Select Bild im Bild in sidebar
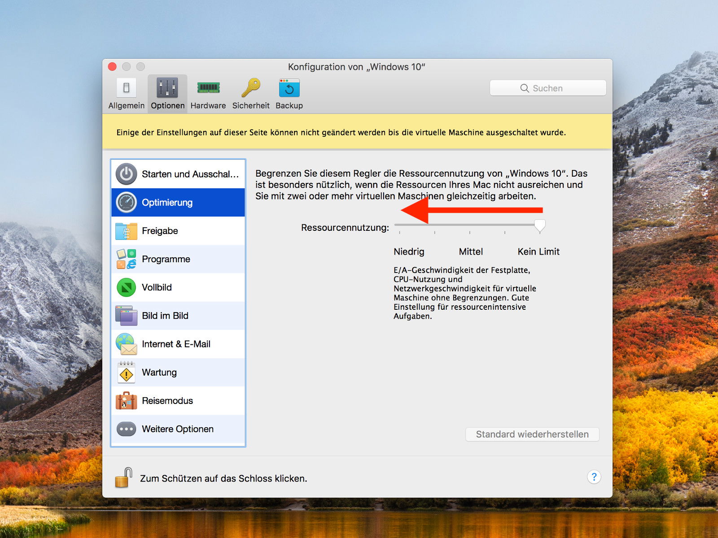The width and height of the screenshot is (718, 538). tap(178, 316)
